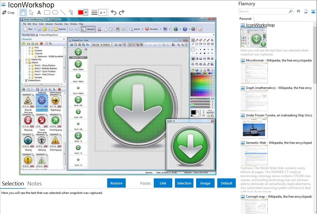Click the Restore button
Image resolution: width=317 pixels, height=214 pixels.
coord(116,183)
